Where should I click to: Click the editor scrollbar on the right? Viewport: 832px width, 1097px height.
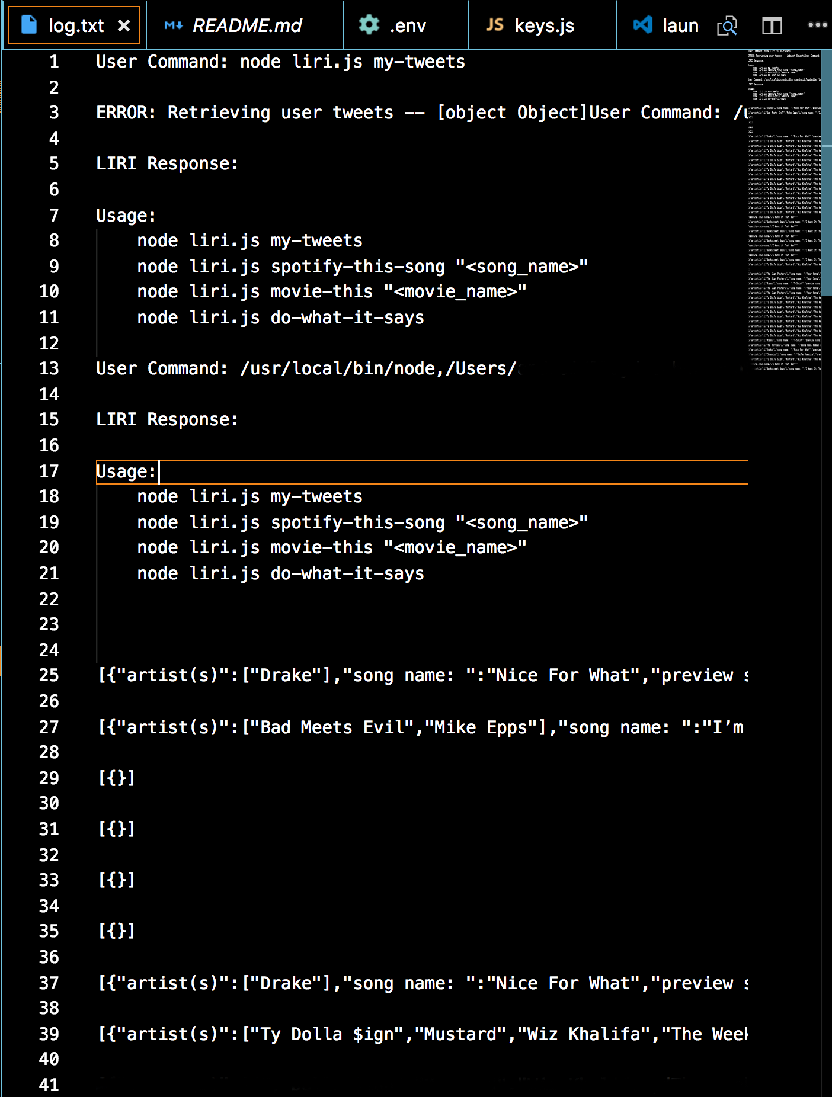tap(827, 178)
